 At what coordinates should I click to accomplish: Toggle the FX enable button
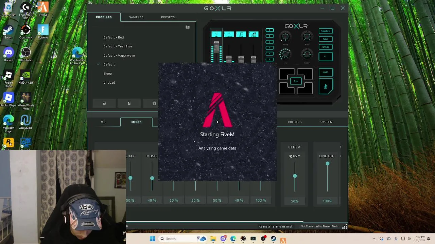click(x=326, y=56)
